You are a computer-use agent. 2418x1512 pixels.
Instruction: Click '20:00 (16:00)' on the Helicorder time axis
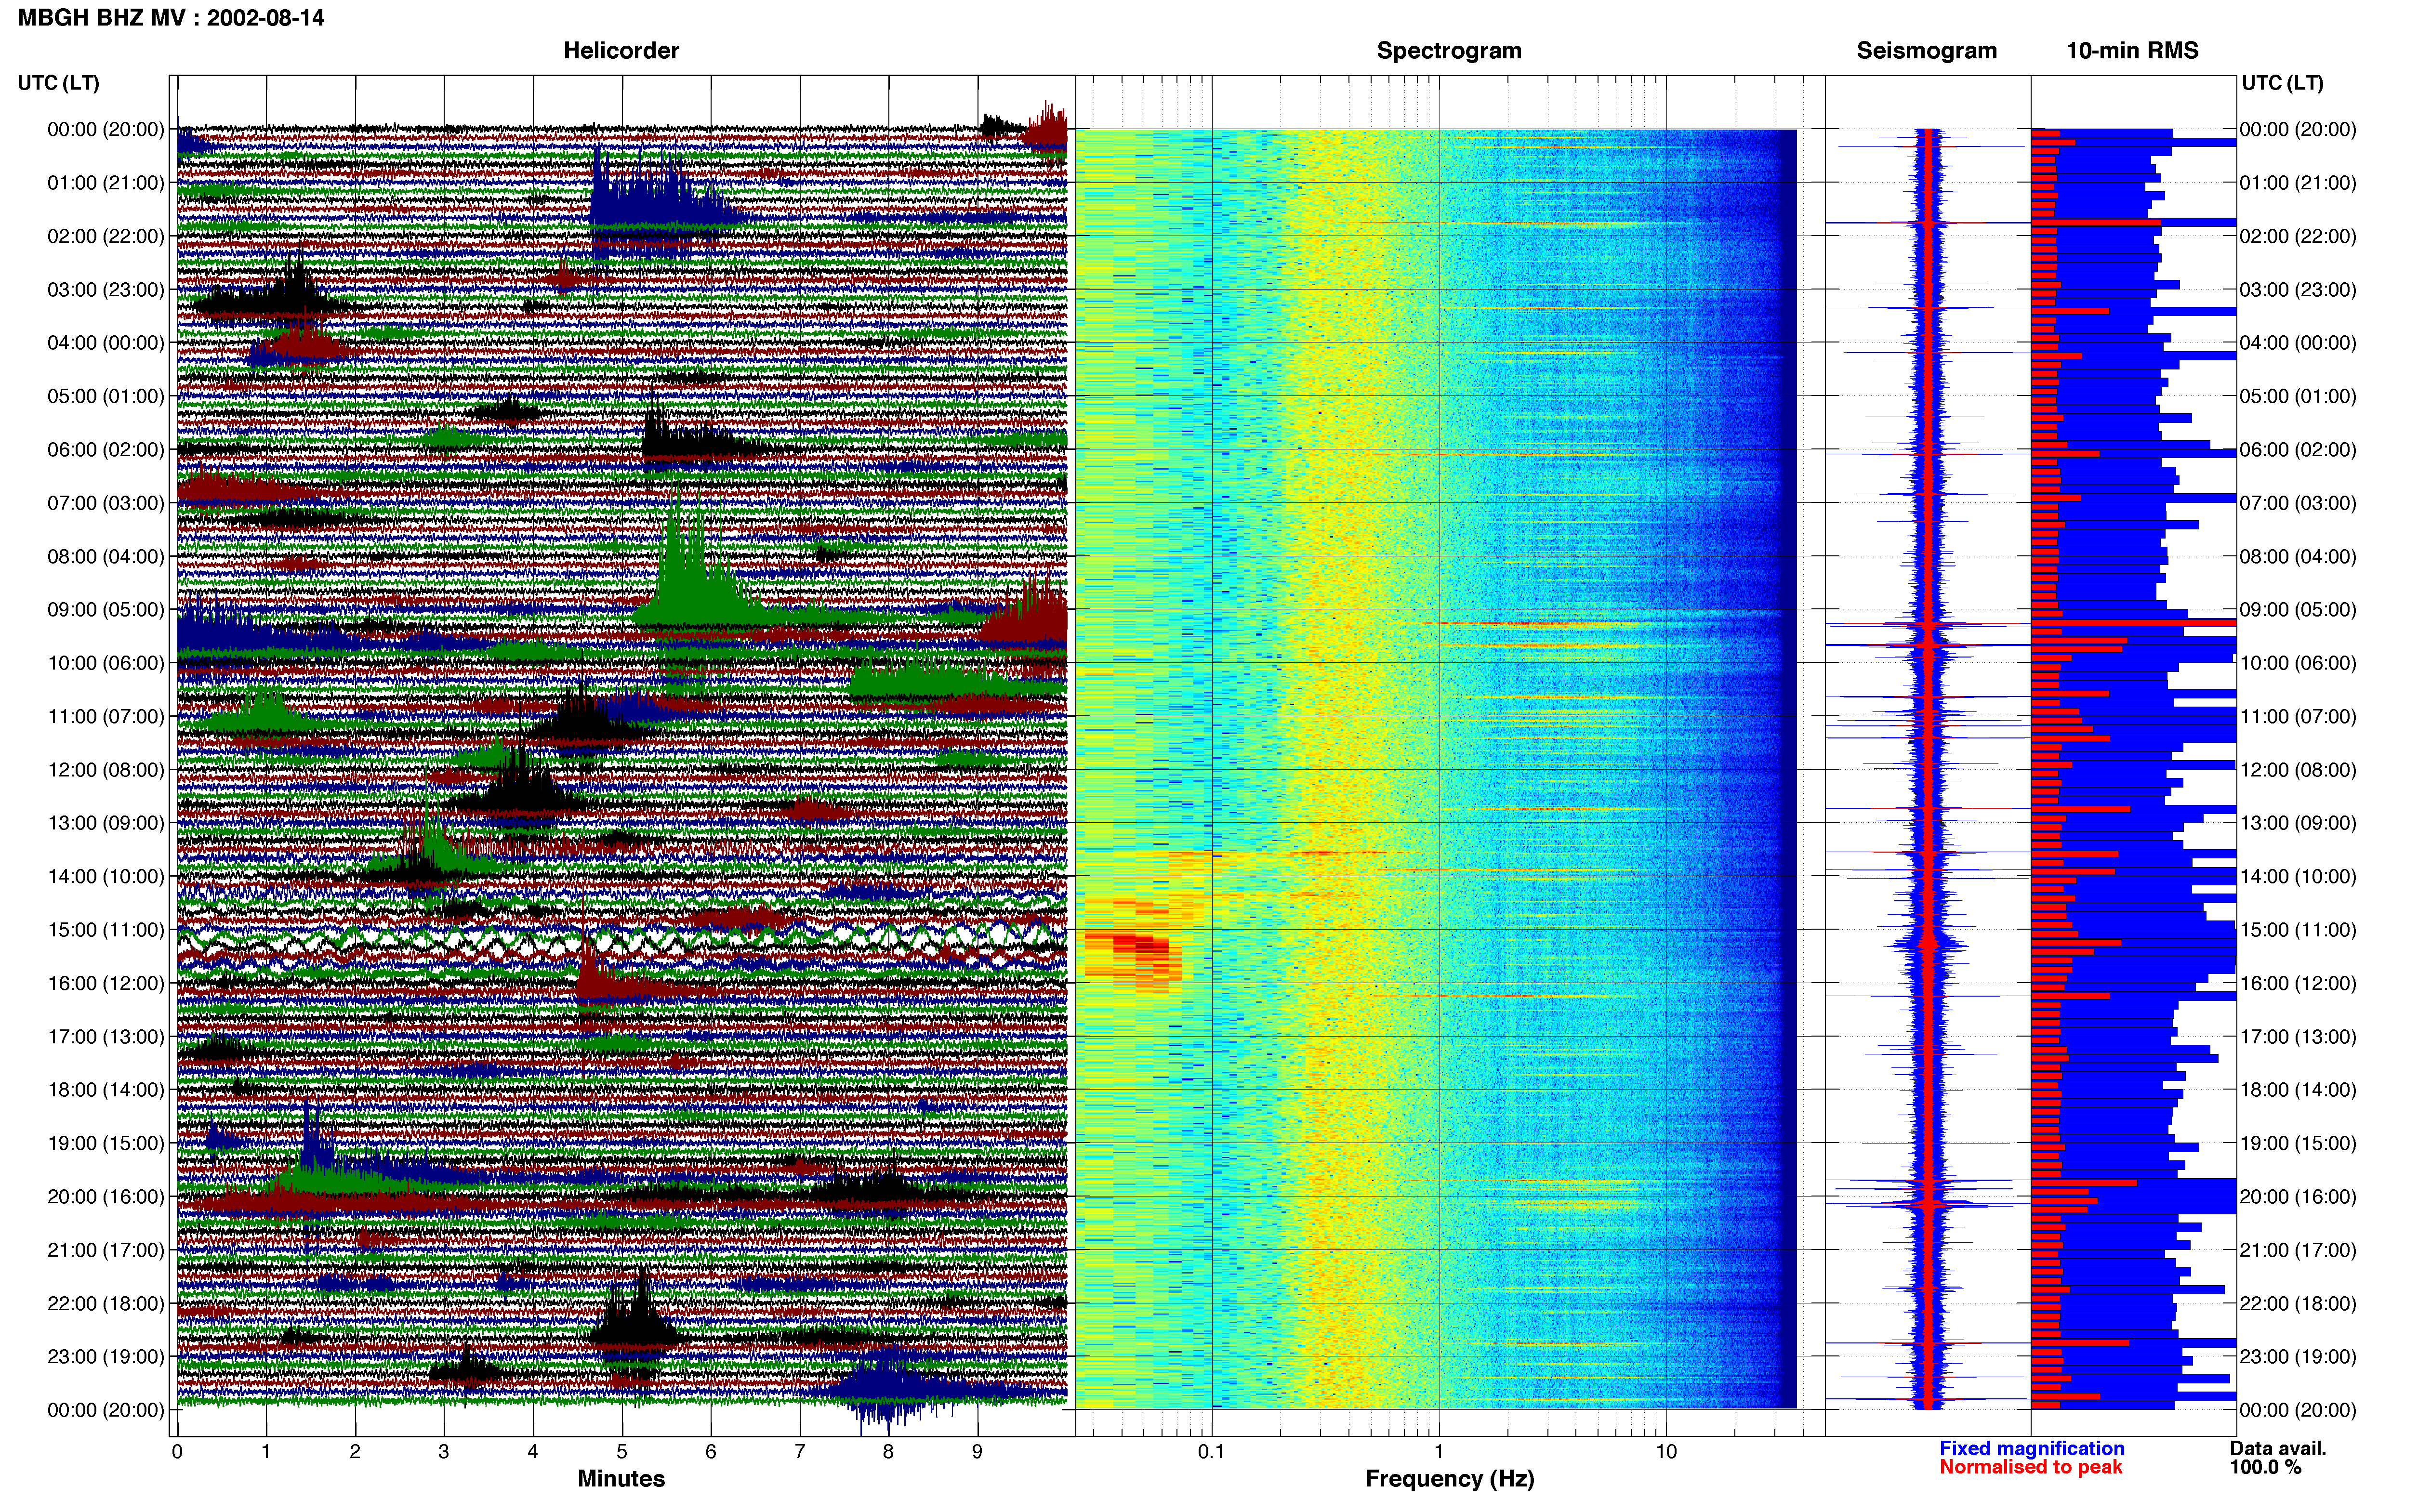coord(106,1197)
